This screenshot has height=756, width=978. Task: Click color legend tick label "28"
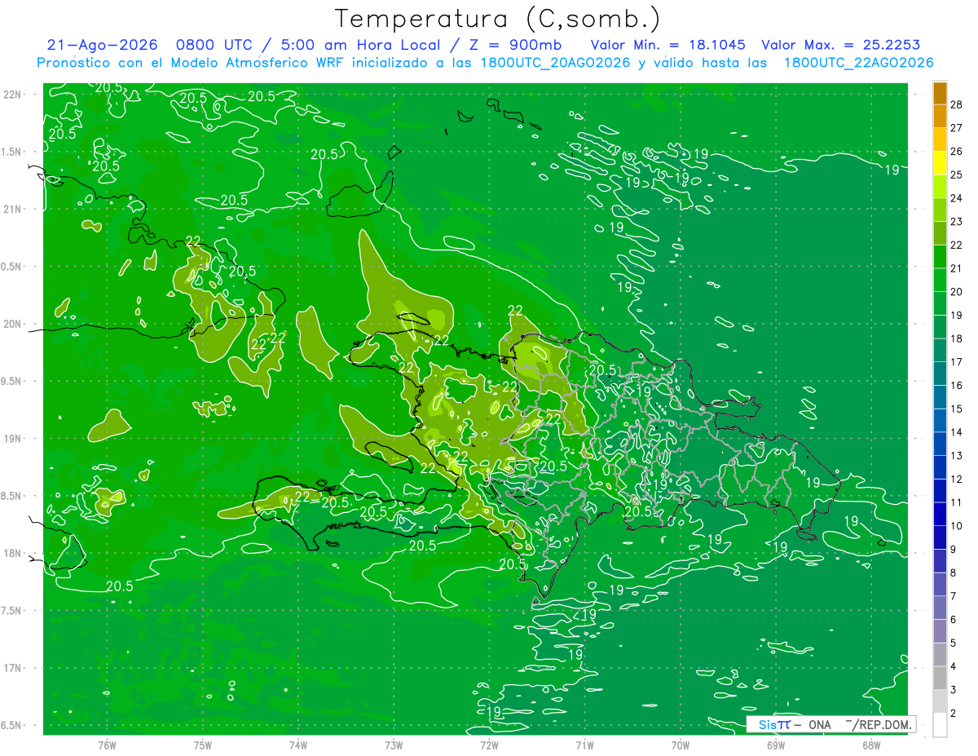957,104
